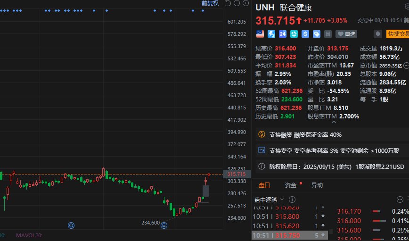The image size is (409, 241).
Task: Click the 支持融资 margin financing coin icon
Action: tap(262, 134)
